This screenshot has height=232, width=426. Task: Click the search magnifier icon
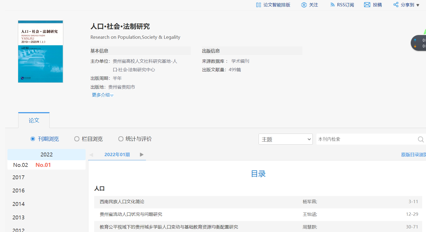click(x=420, y=139)
